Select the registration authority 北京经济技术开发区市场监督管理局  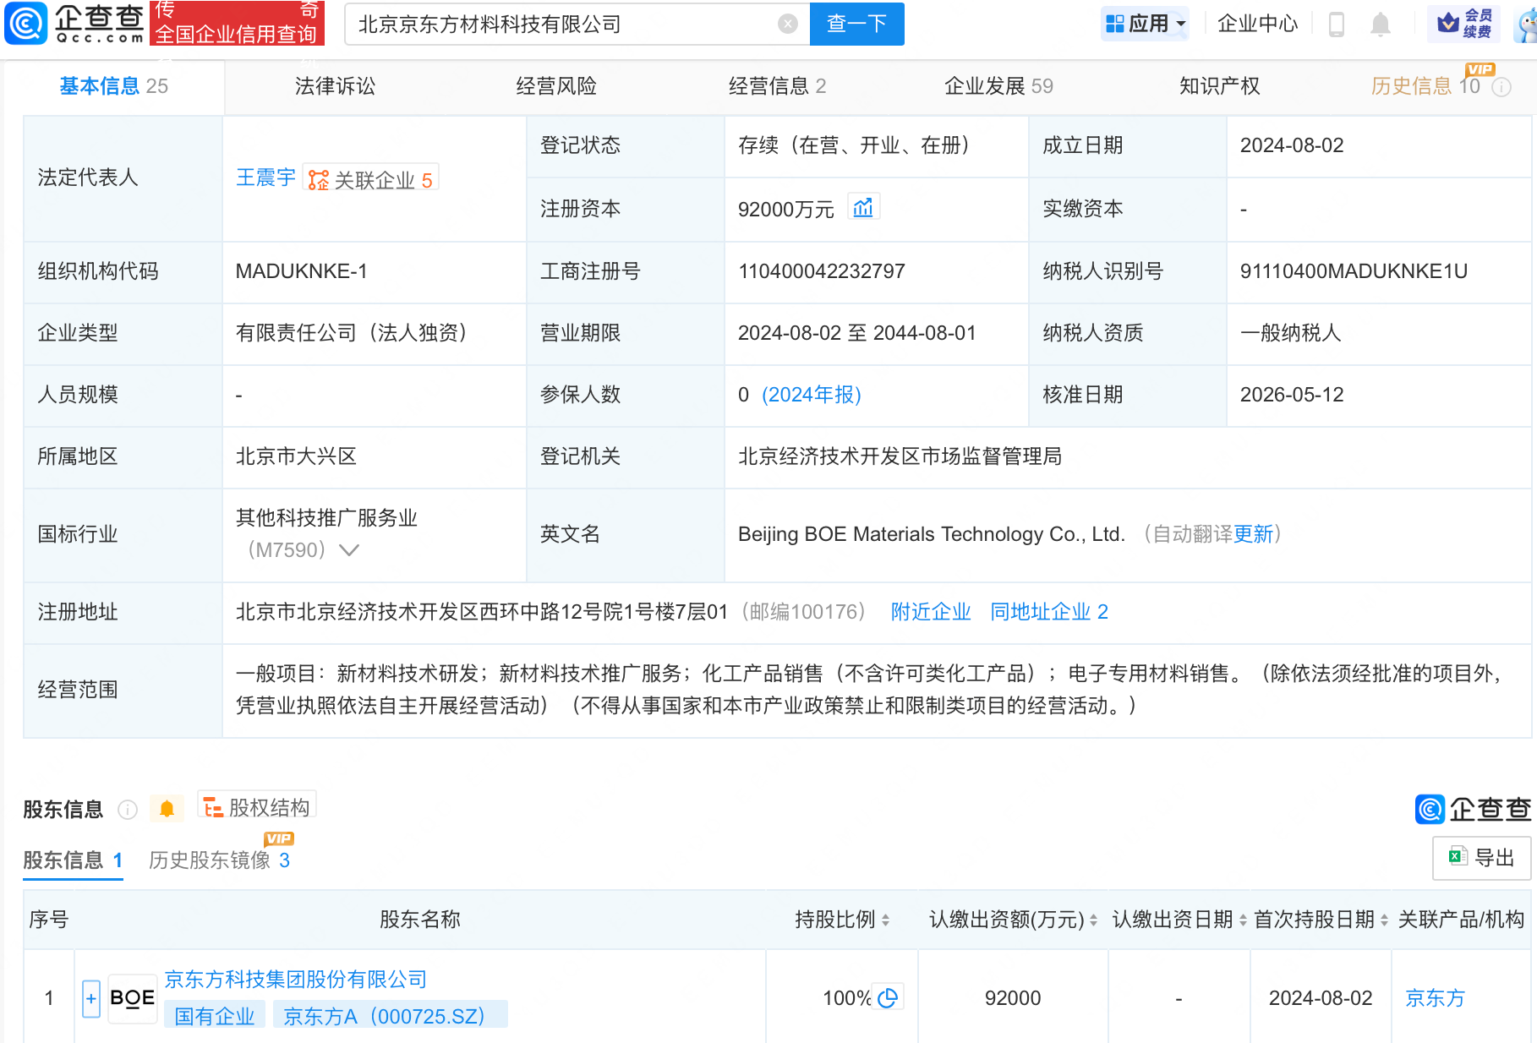(900, 456)
